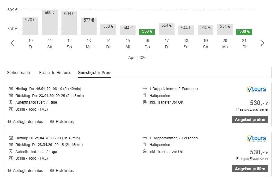The image size is (274, 179).
Task: Click info icon beside second Hotelinfos
Action: click(52, 171)
